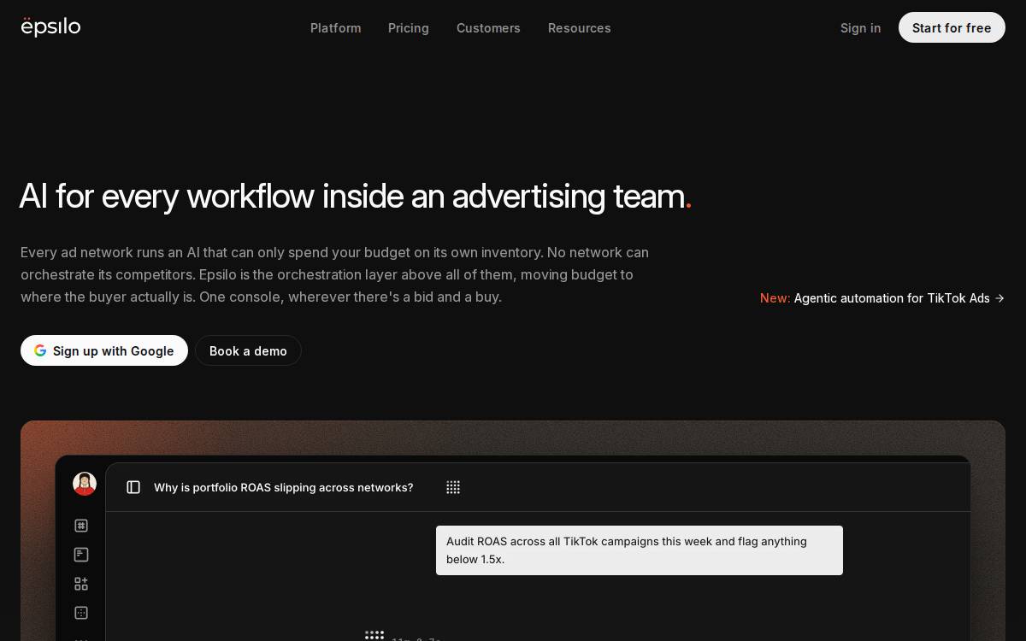Open the TikTok Ads agentic automation announcement
The width and height of the screenshot is (1026, 641).
click(x=882, y=298)
